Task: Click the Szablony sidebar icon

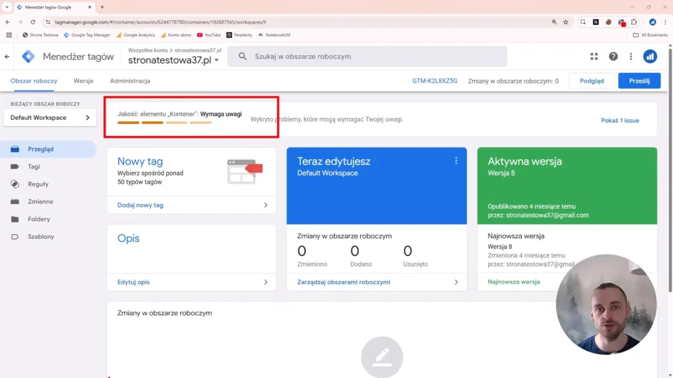Action: [x=15, y=236]
